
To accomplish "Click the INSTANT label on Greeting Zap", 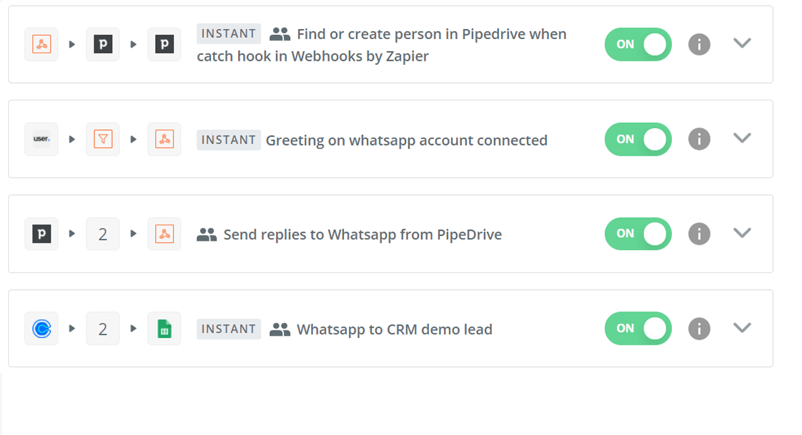I will [x=229, y=140].
